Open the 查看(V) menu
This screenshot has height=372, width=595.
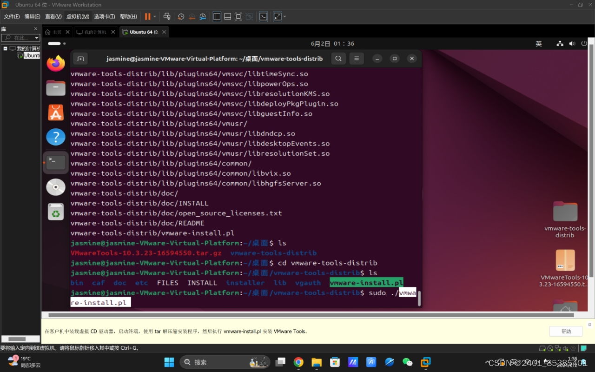53,16
